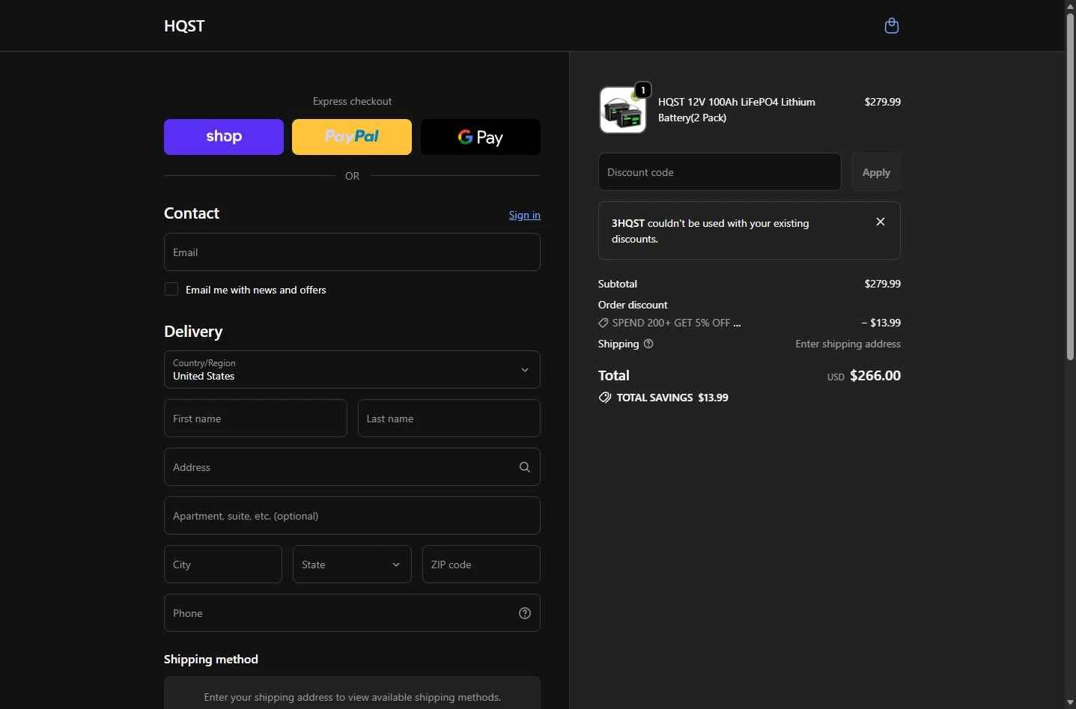Open the Sign in link
Viewport: 1076px width, 709px height.
[x=524, y=215]
